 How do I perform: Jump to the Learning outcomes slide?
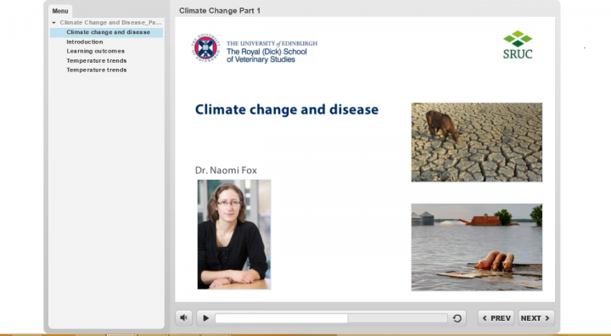(95, 51)
